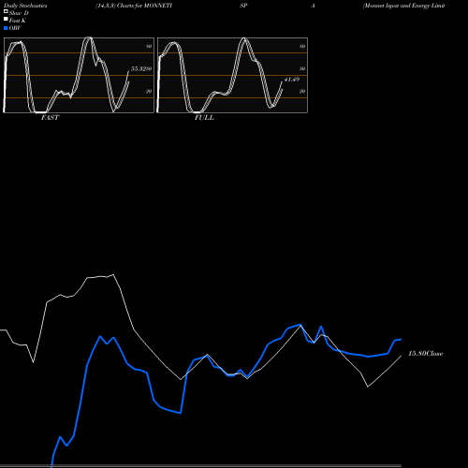Click the 'Fast K' legend label
This screenshot has height=468, width=468.
18,21
